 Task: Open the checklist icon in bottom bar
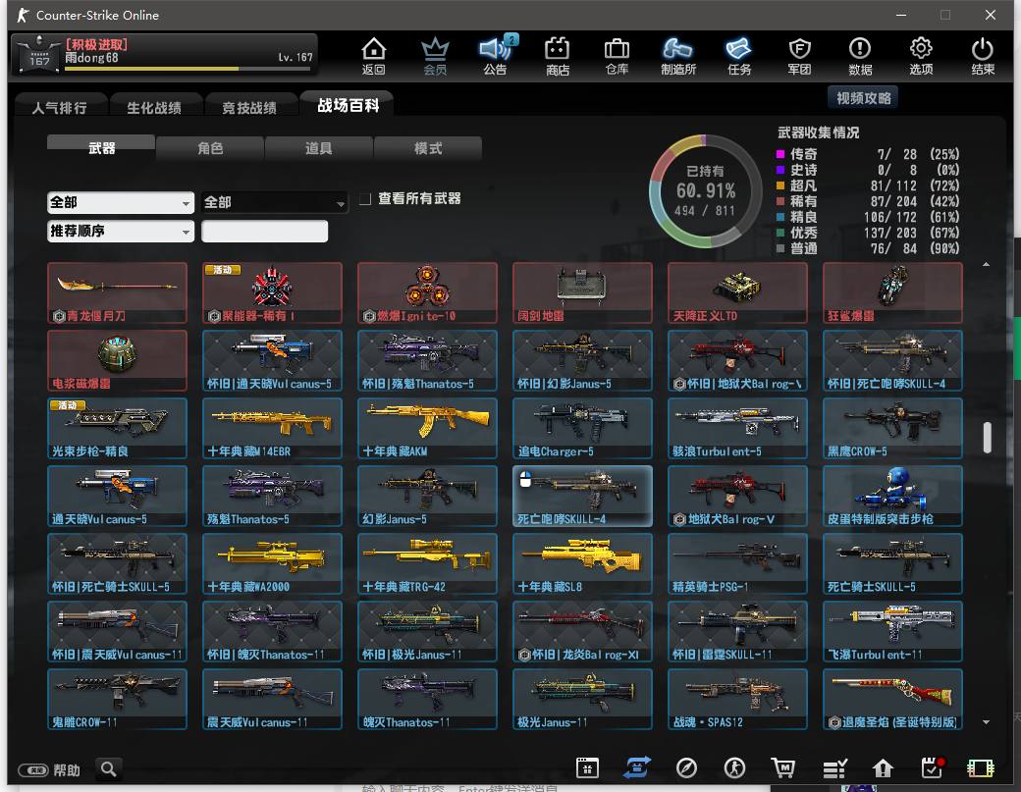(834, 768)
